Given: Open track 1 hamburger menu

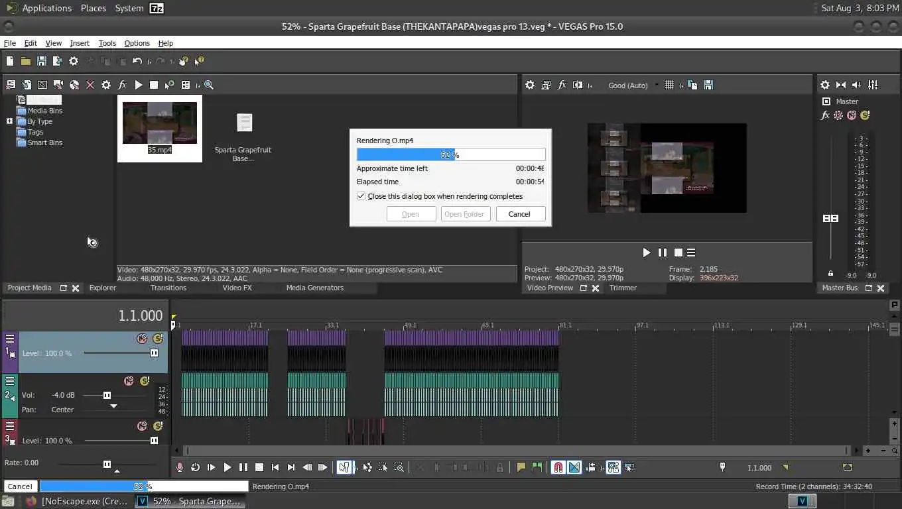Looking at the screenshot, I should click(x=10, y=339).
